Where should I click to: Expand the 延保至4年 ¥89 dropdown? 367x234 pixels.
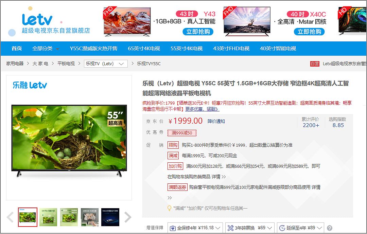click(x=300, y=228)
